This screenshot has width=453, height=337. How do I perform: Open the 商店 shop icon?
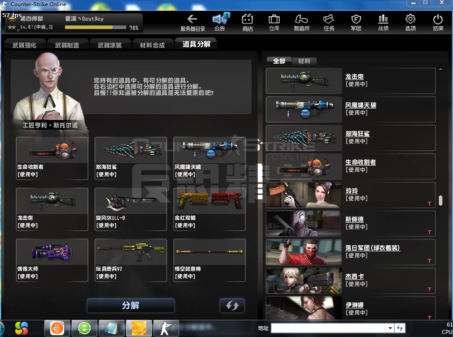(x=247, y=19)
